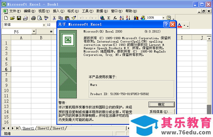Click the question mark help button in the dialog
The height and width of the screenshot is (137, 213).
point(166,24)
